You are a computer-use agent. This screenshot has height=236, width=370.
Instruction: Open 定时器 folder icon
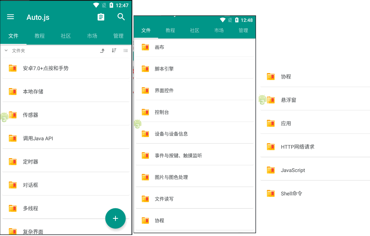click(x=13, y=162)
